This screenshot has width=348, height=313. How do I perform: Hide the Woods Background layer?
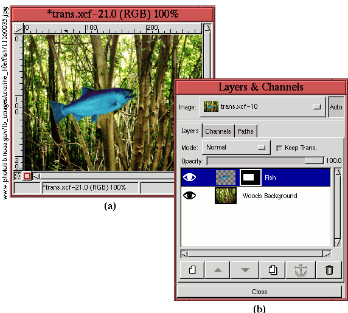coord(189,196)
